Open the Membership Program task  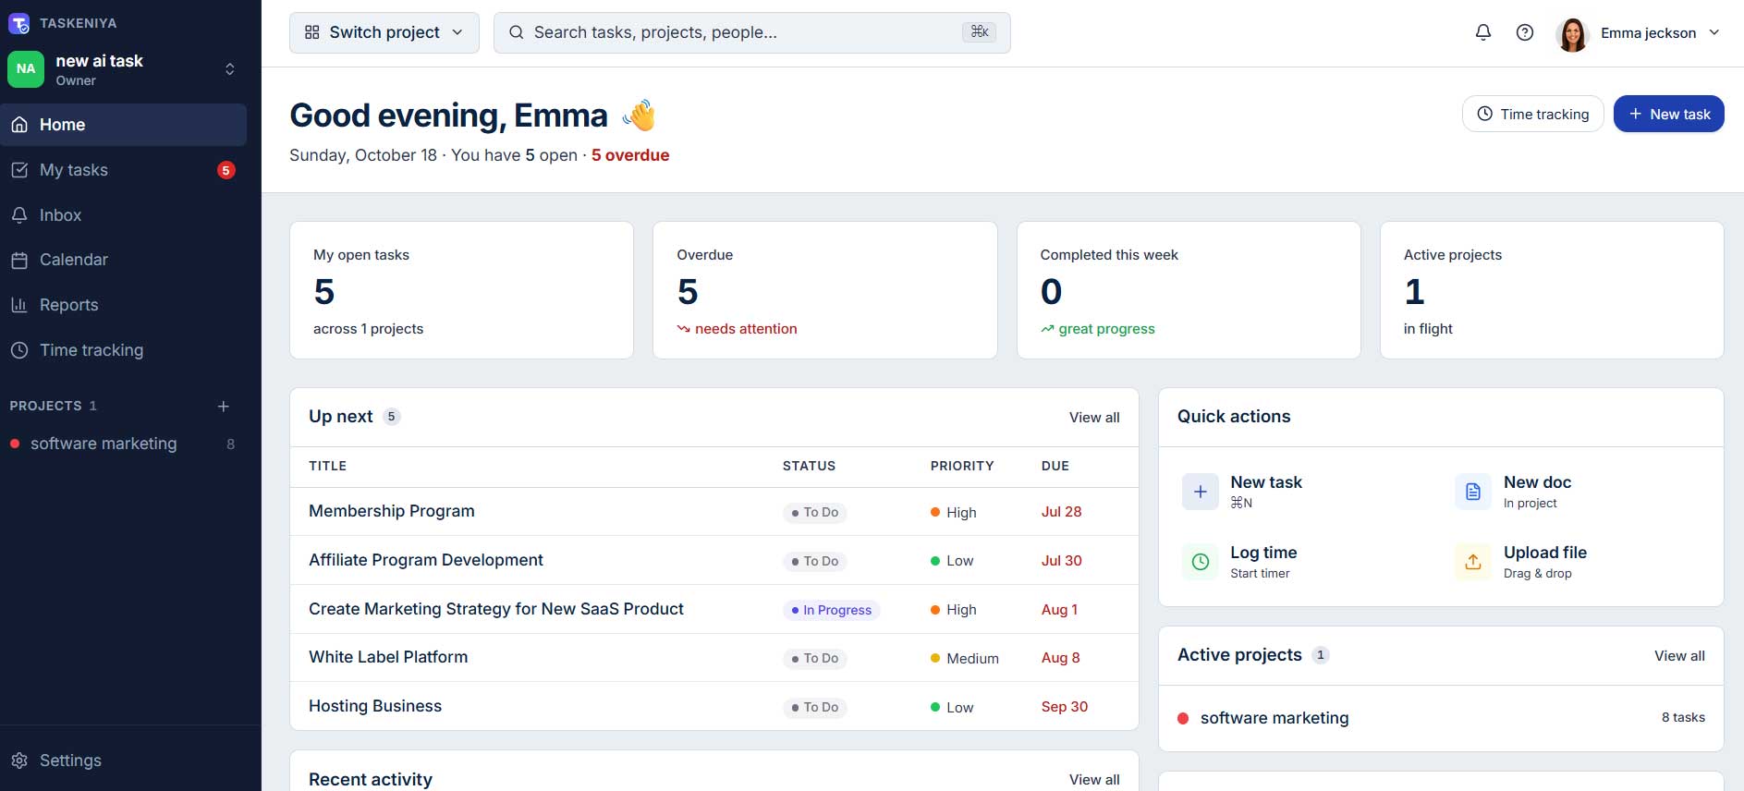click(x=392, y=511)
